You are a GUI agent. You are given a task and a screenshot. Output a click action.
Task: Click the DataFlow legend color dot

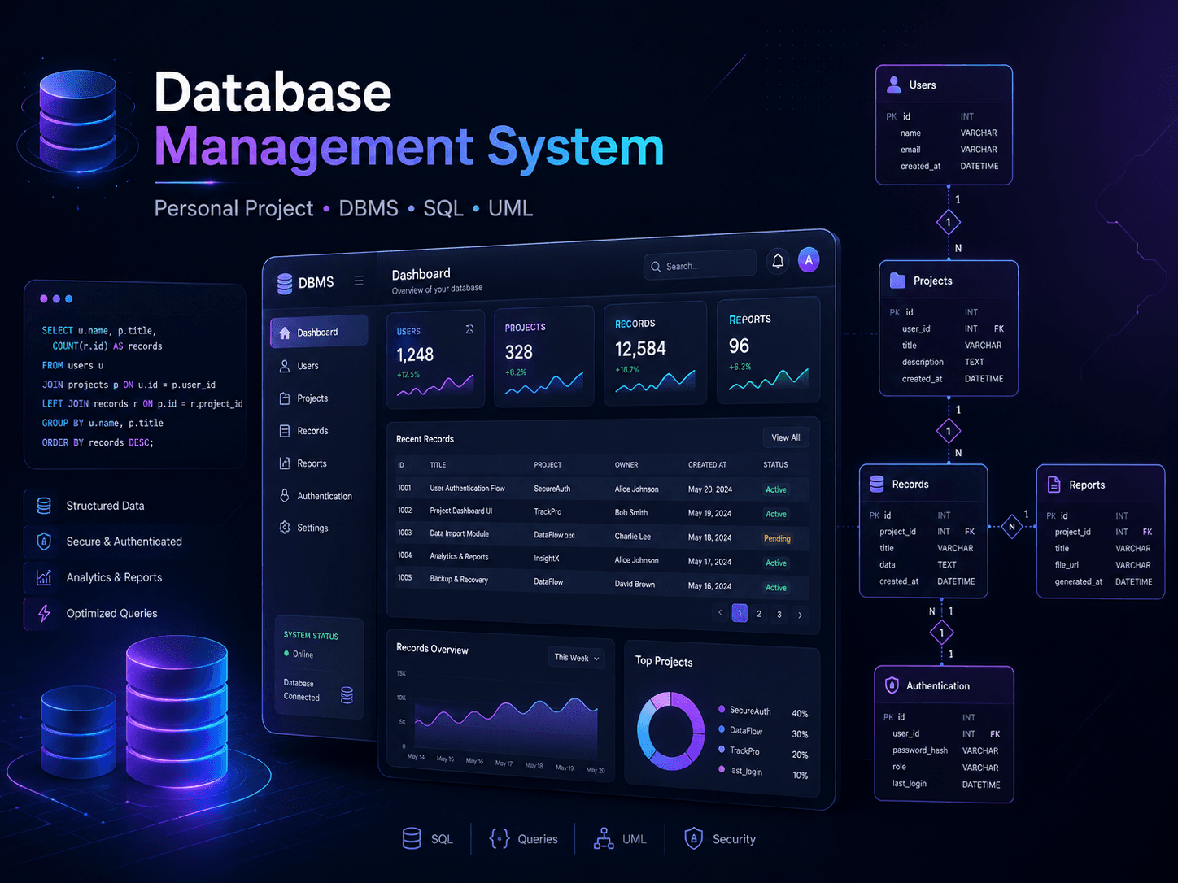coord(722,729)
